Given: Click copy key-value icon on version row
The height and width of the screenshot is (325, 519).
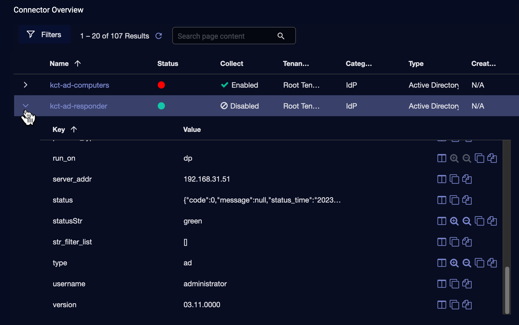Looking at the screenshot, I should (467, 305).
